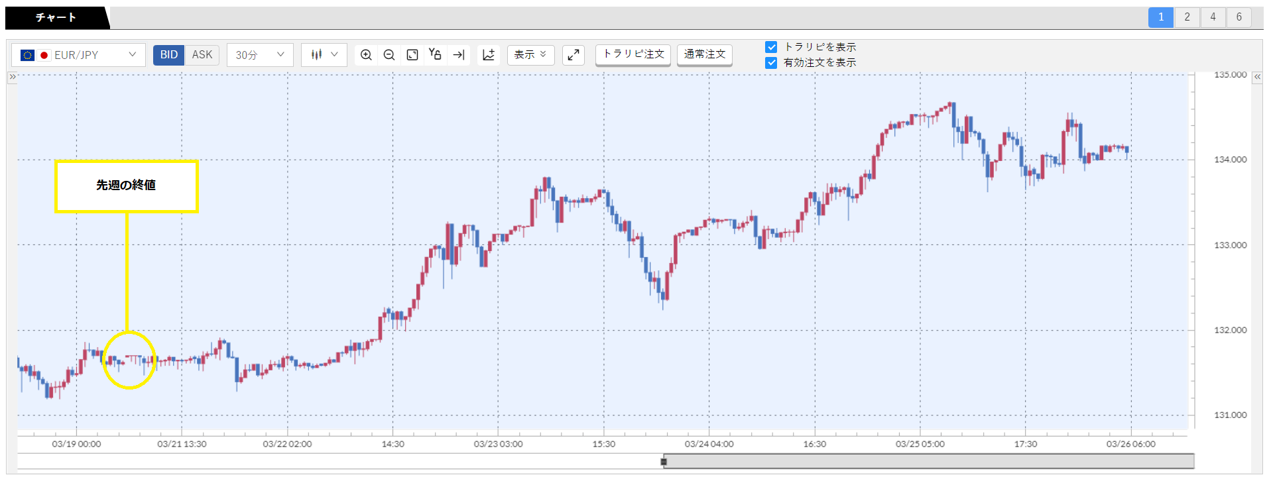Open the 30分 timeframe dropdown

pos(260,55)
